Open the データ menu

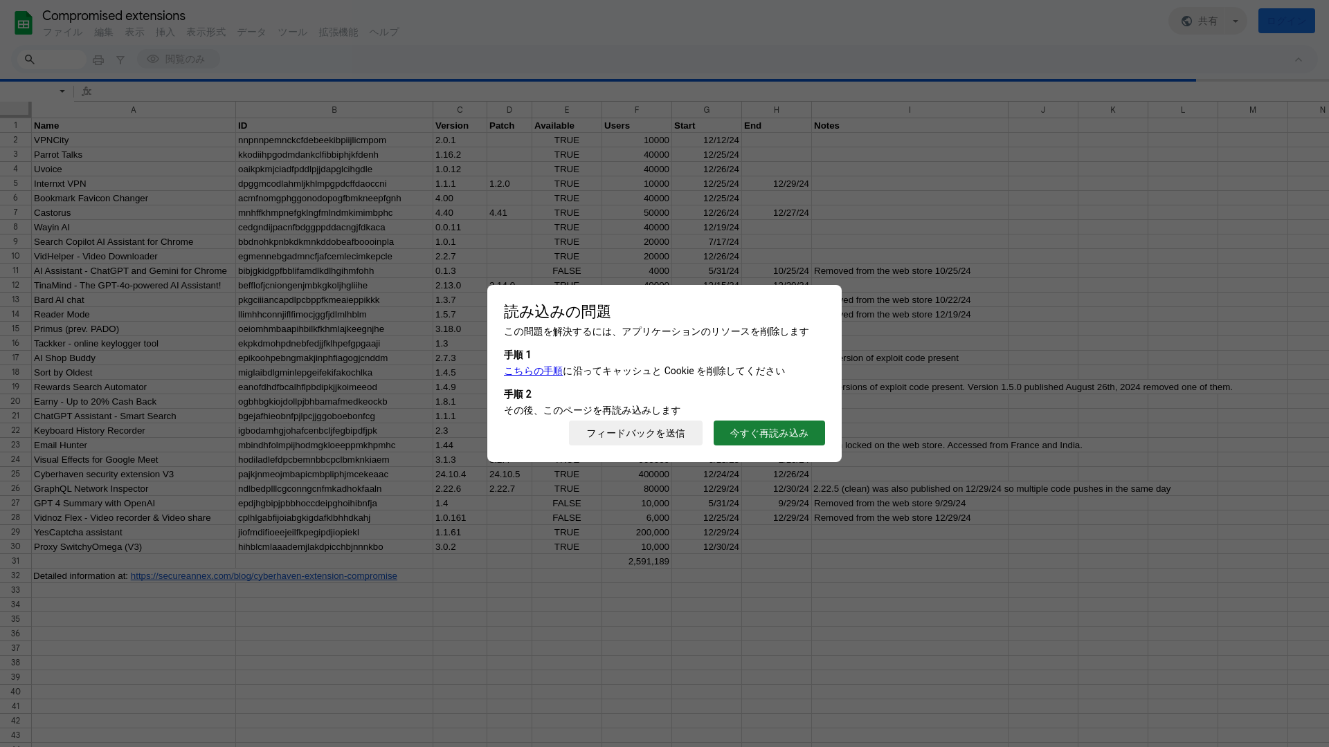pyautogui.click(x=251, y=33)
